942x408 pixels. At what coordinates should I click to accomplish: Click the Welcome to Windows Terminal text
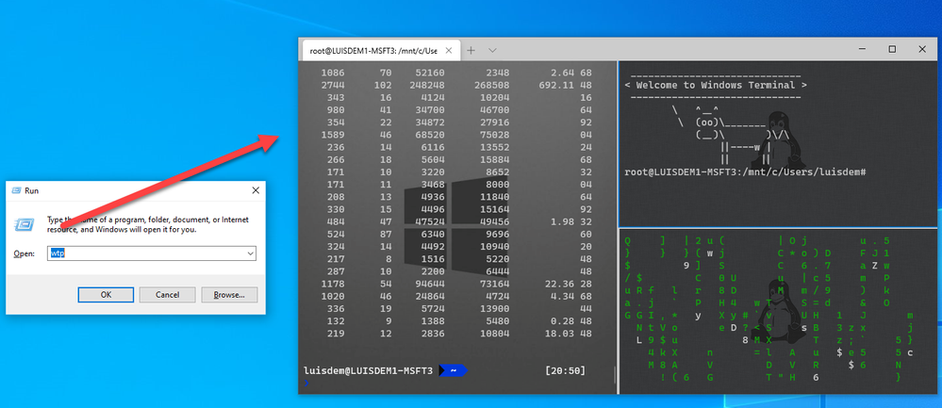click(715, 85)
